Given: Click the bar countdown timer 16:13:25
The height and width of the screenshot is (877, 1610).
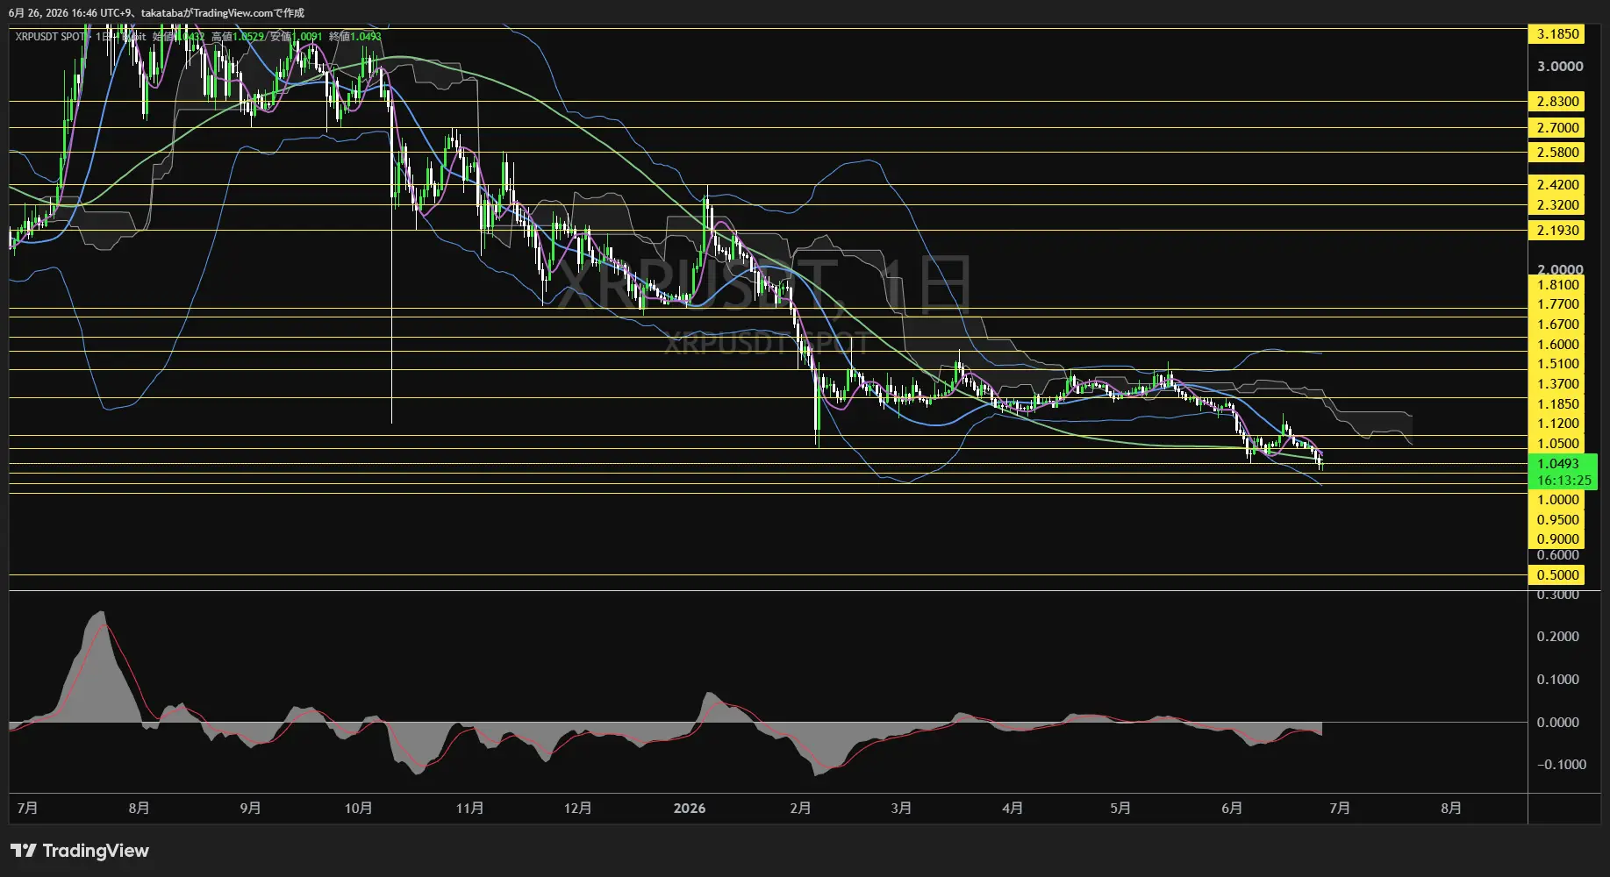Looking at the screenshot, I should point(1563,481).
